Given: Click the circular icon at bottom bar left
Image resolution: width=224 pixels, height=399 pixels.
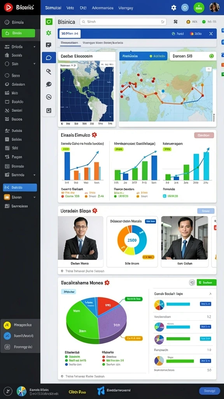Looking at the screenshot, I should [x=8, y=391].
